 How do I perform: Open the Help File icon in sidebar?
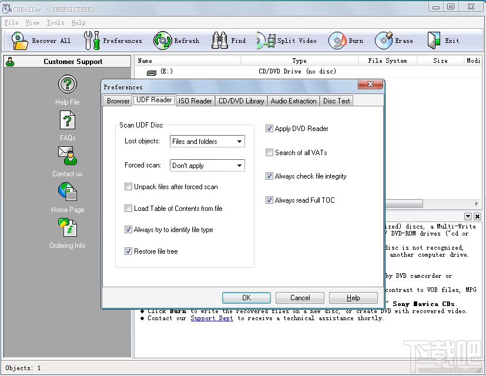point(67,84)
